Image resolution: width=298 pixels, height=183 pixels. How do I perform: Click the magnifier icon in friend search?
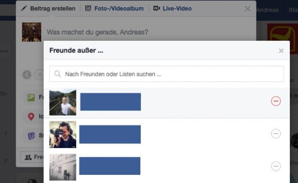tap(57, 73)
